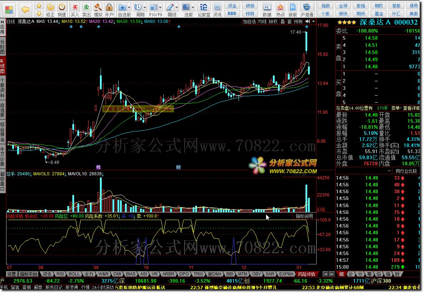Click the 榜 marker under the chart
This screenshot has width=424, height=293.
tap(98, 167)
